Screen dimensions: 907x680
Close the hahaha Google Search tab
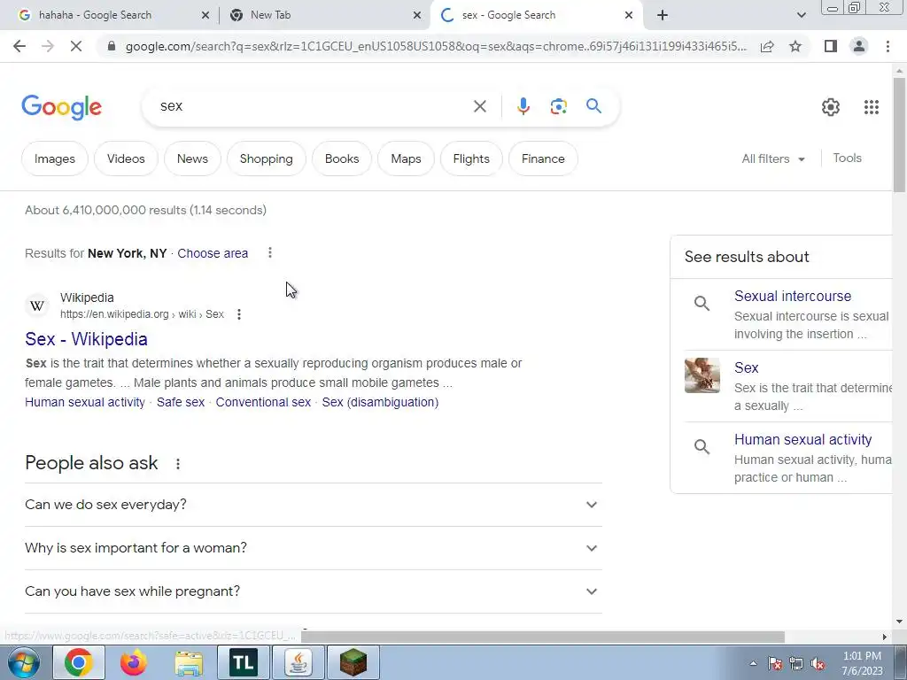pyautogui.click(x=205, y=15)
